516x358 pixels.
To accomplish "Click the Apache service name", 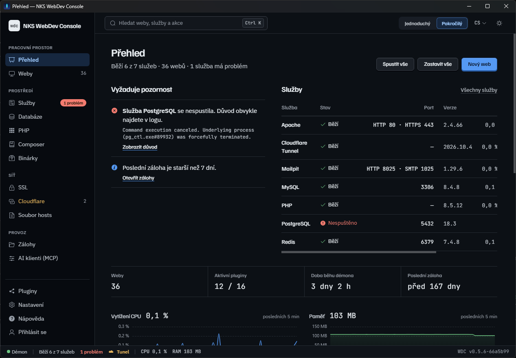I will point(291,125).
